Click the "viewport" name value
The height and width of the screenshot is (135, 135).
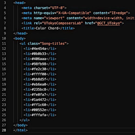click(54, 18)
